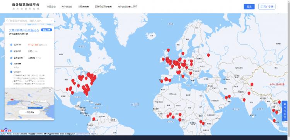Select the third top navigation item

tap(84, 7)
